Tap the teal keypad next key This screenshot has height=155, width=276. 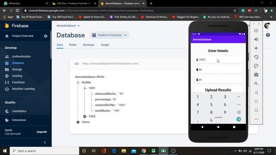pyautogui.click(x=238, y=119)
